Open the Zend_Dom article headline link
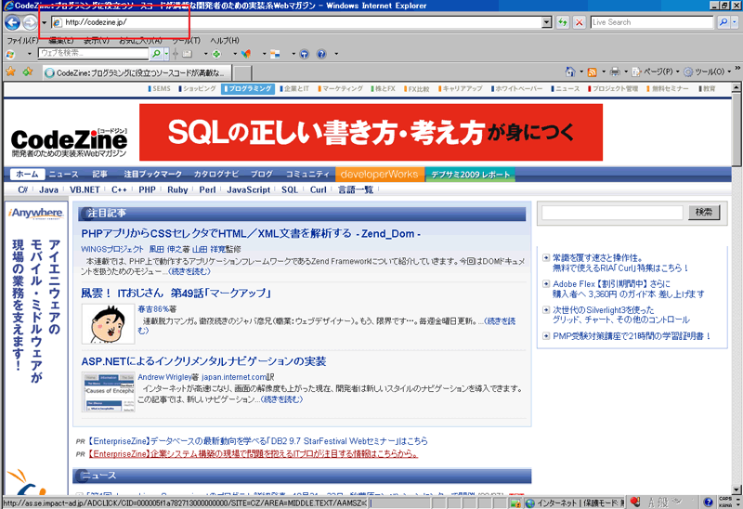Screen dimensions: 743x509 [251, 234]
